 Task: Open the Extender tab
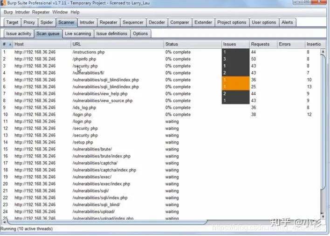(203, 22)
